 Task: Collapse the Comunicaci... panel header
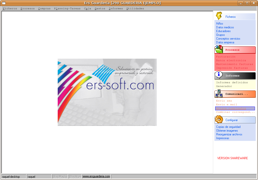point(235,94)
